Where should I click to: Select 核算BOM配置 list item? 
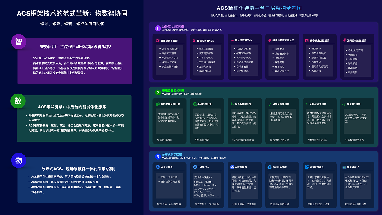[243, 53]
